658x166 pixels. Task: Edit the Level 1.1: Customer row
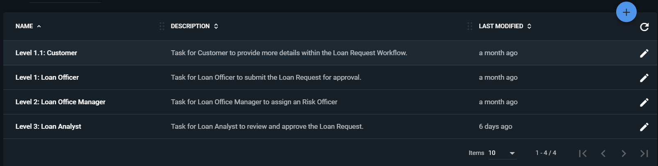pos(644,53)
